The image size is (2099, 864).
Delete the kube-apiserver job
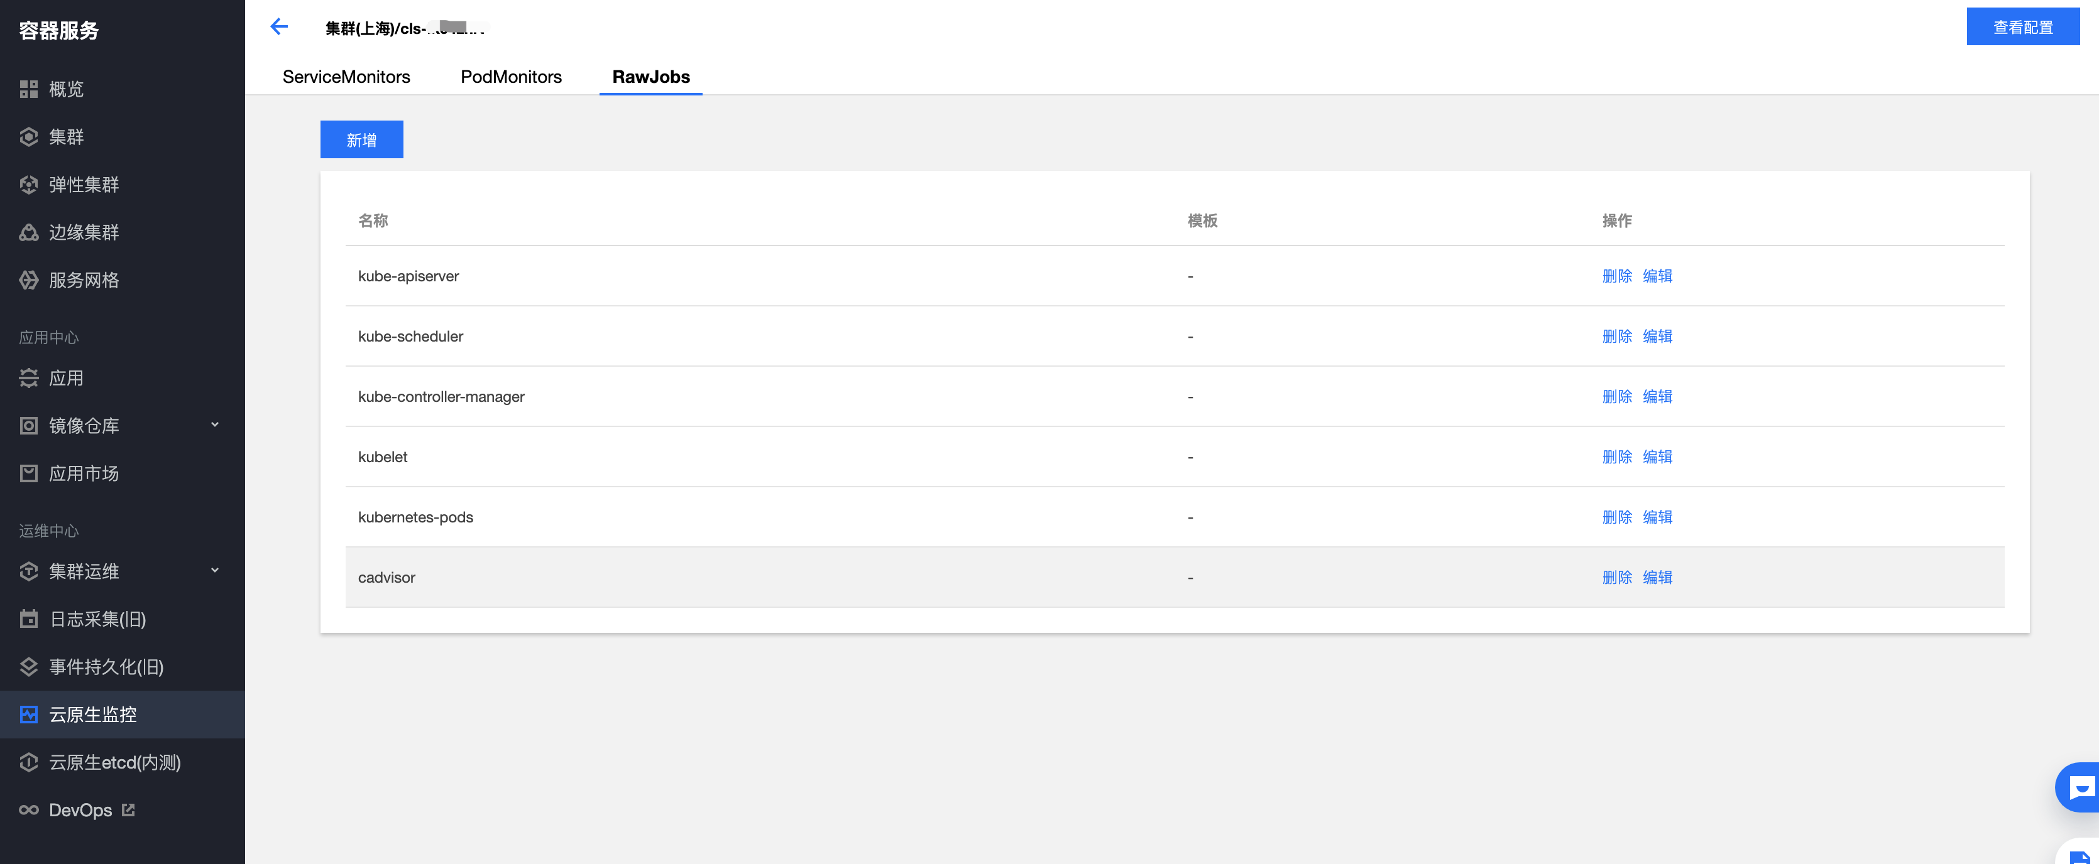click(x=1616, y=276)
